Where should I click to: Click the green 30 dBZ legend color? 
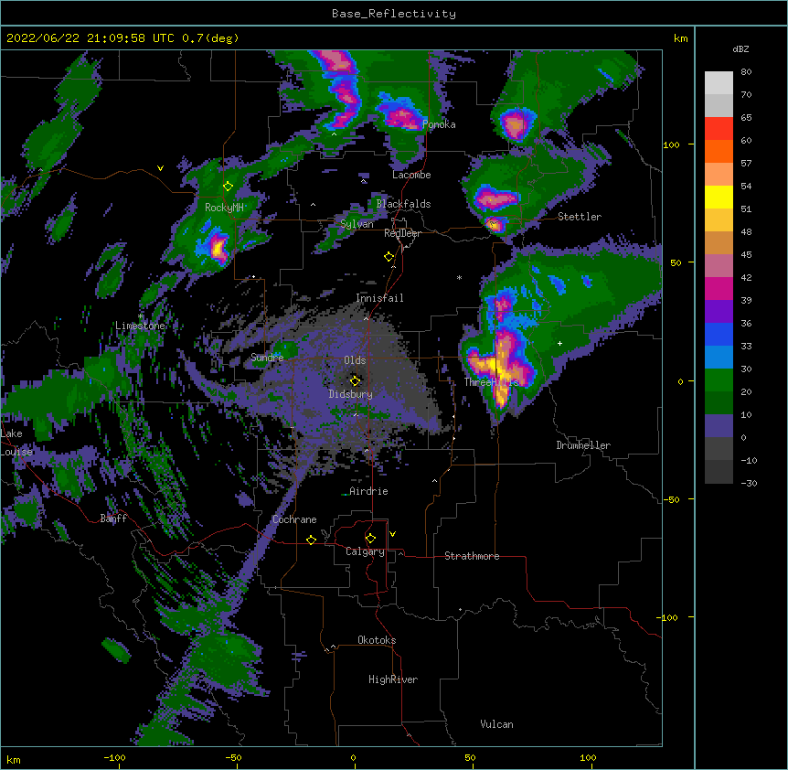(719, 380)
